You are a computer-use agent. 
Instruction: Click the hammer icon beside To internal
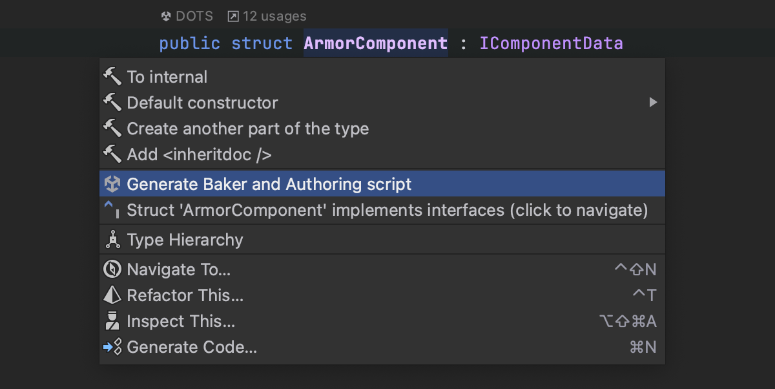click(x=112, y=77)
